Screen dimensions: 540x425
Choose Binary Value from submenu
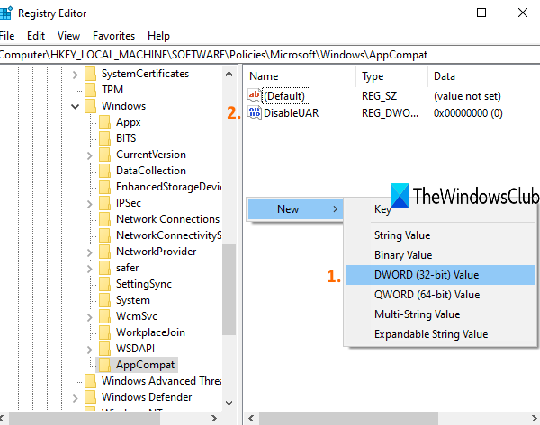click(440, 255)
